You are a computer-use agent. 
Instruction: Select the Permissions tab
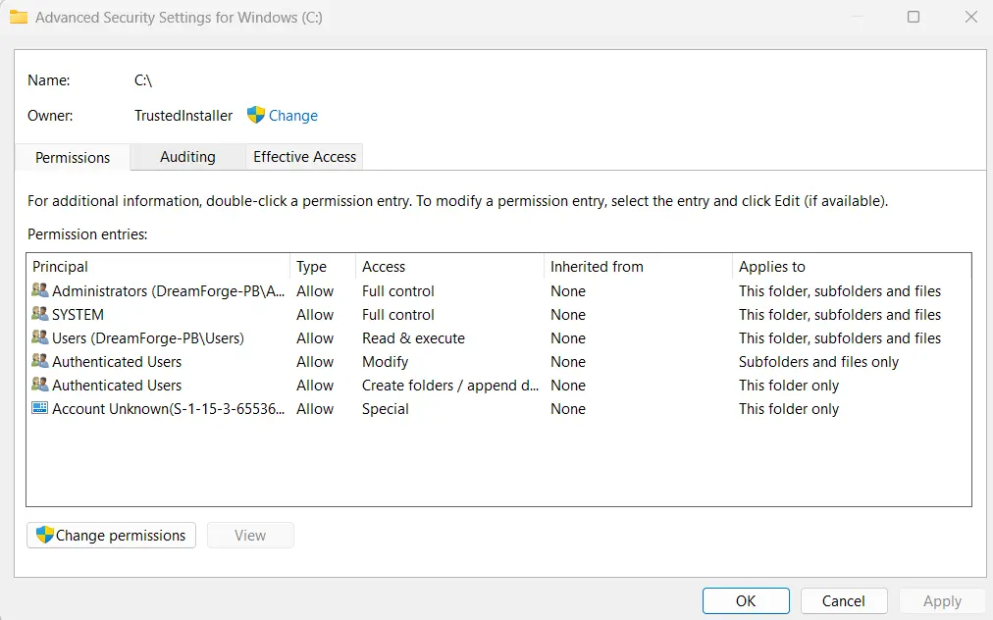point(72,157)
